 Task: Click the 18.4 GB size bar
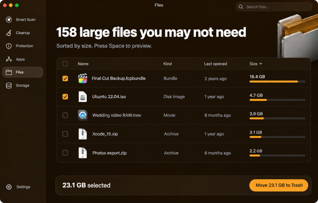[x=277, y=82]
